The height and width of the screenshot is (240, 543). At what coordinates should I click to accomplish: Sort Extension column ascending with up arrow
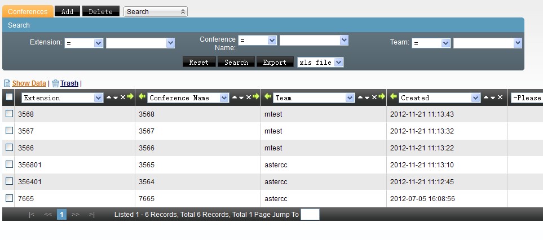coord(109,97)
